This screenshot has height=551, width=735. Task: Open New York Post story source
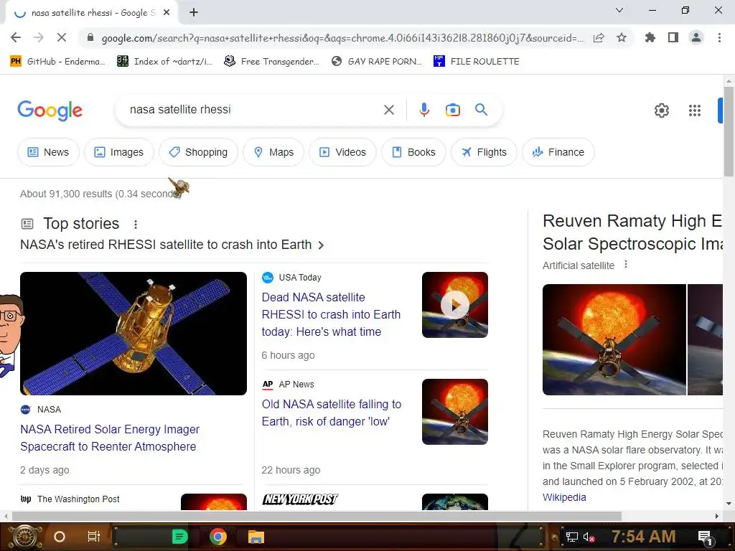pyautogui.click(x=300, y=499)
